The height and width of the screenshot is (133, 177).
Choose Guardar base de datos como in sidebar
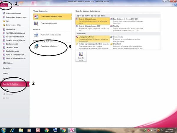[15, 17]
